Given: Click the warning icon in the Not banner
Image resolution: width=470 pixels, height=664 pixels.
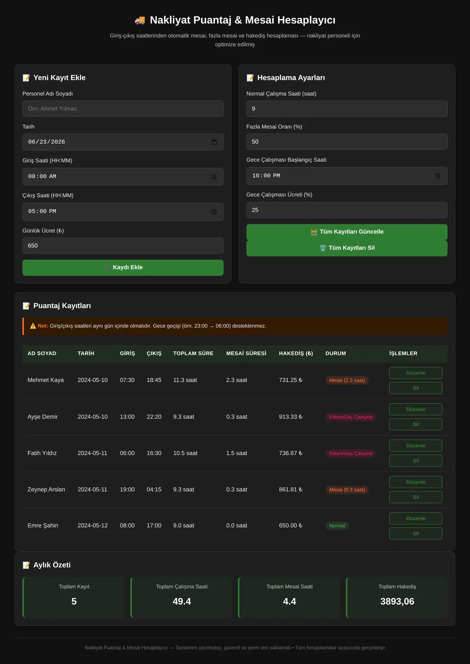Looking at the screenshot, I should pyautogui.click(x=33, y=326).
